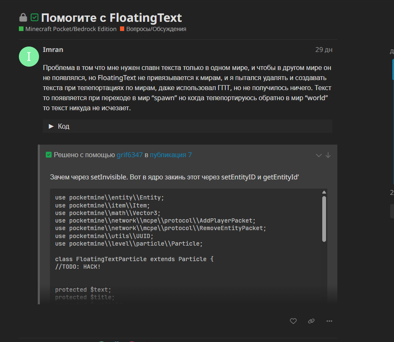Screen dimensions: 394x342
Task: Like the post with the heart icon
Action: pos(293,321)
